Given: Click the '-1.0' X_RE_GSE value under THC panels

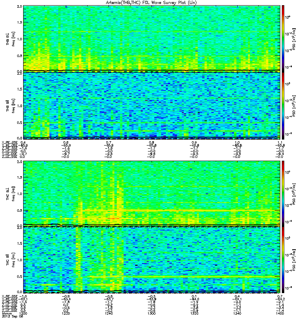Looking at the screenshot, I should 24,296.
